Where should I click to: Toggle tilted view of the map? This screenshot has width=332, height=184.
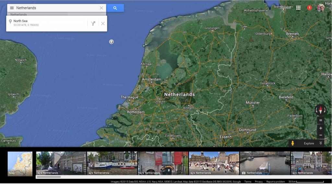coord(321,120)
